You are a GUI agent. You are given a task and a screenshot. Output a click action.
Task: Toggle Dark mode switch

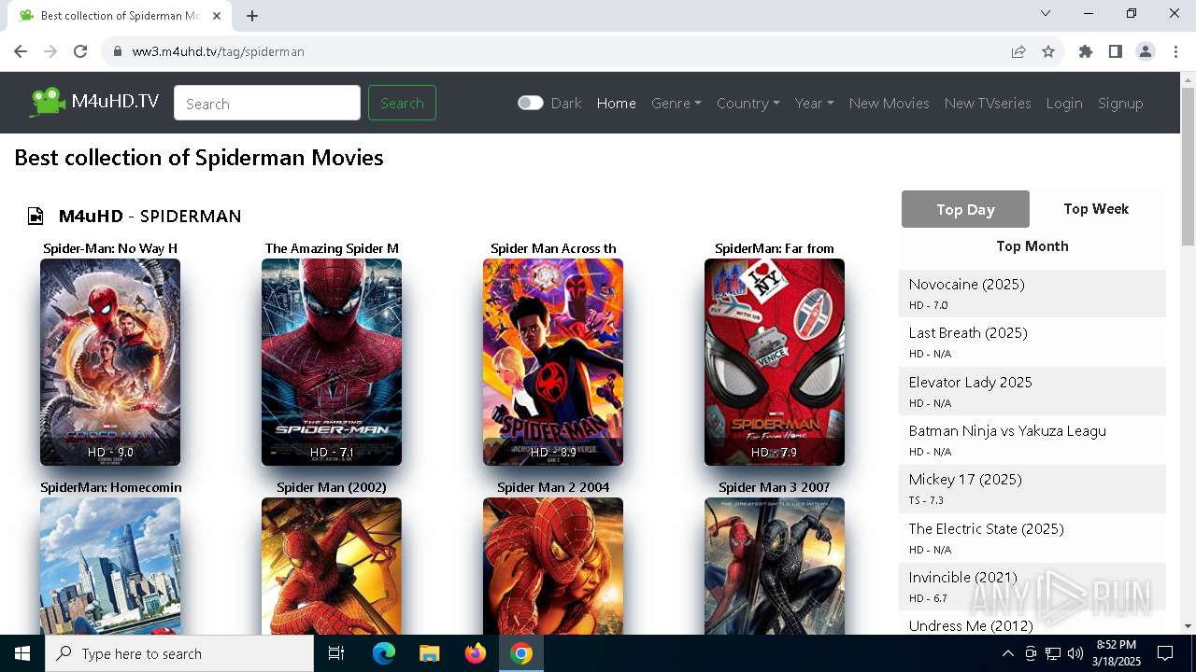530,103
